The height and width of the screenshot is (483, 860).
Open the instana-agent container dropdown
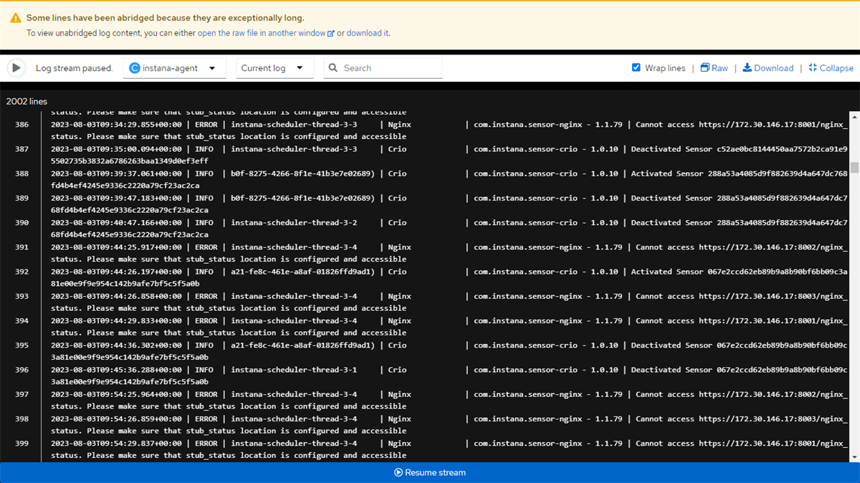pyautogui.click(x=173, y=68)
